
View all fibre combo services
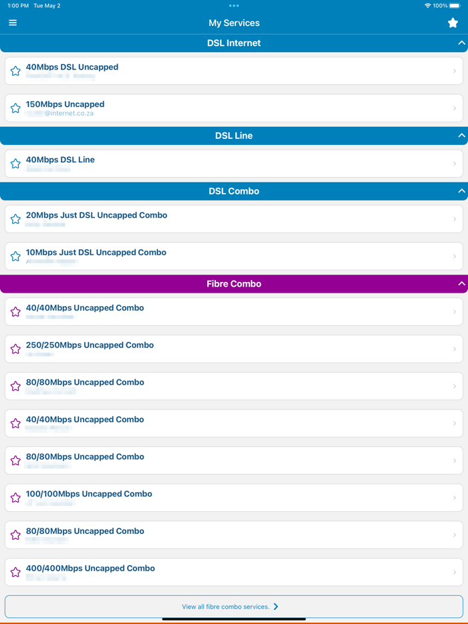(x=234, y=607)
